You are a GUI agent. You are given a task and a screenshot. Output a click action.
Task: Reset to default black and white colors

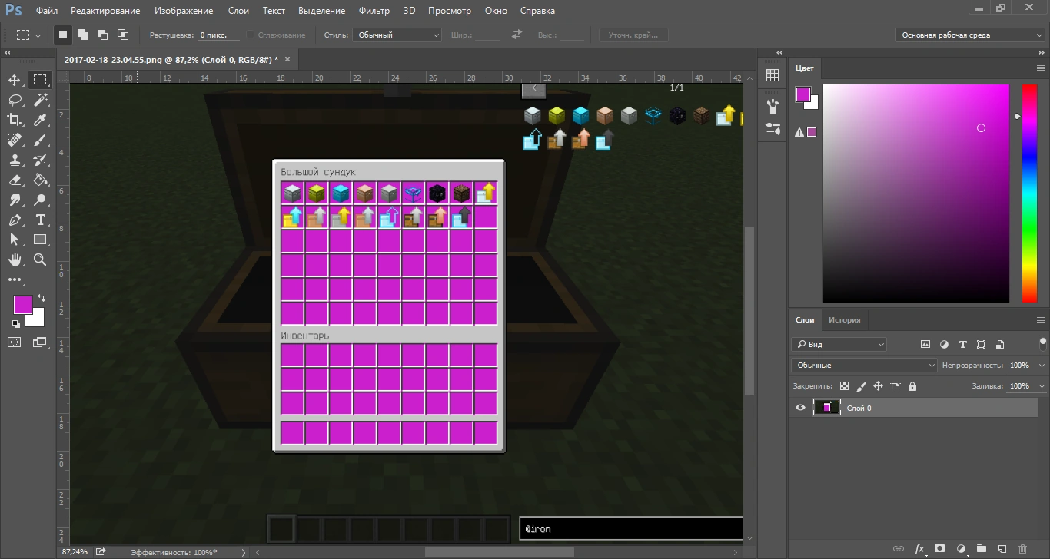pos(15,323)
